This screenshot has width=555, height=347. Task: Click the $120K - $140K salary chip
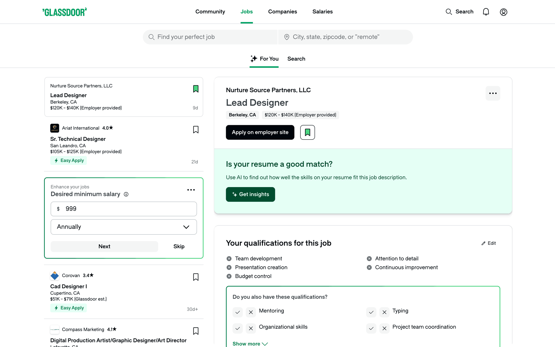tap(300, 115)
